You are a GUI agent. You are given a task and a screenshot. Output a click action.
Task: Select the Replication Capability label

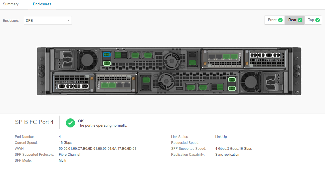[x=188, y=155]
